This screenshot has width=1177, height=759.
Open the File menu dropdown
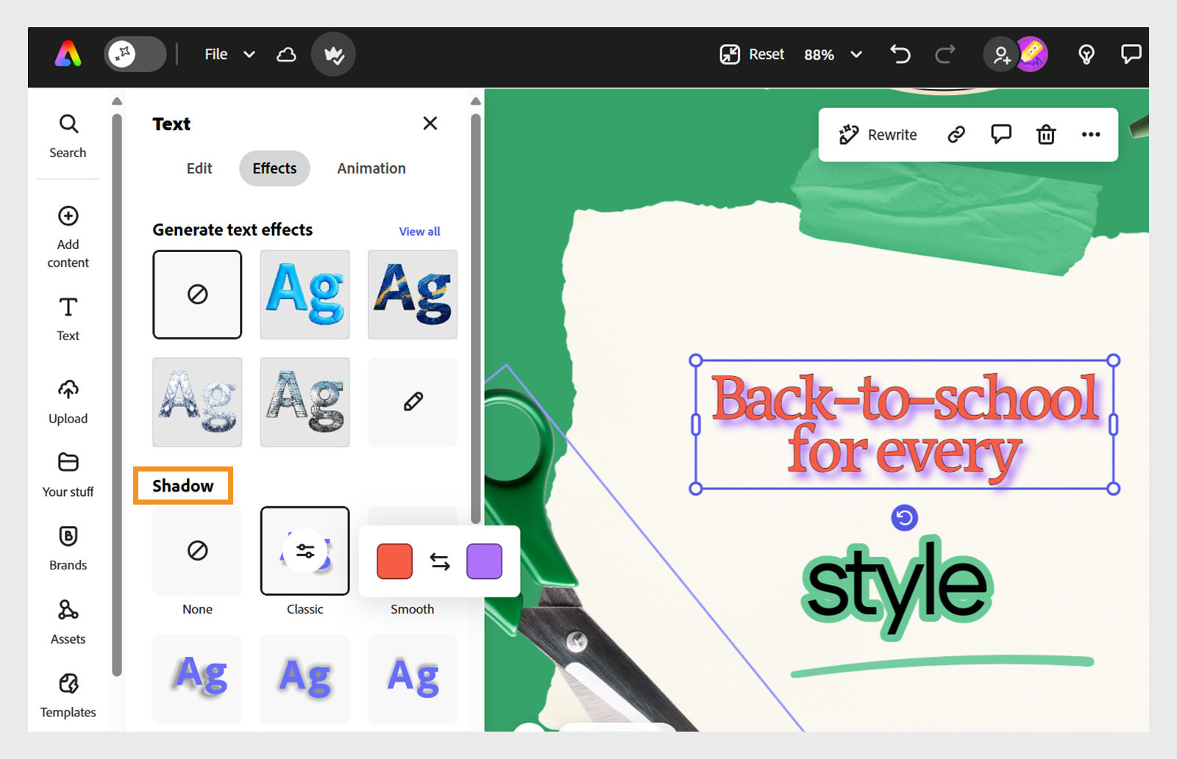(228, 54)
